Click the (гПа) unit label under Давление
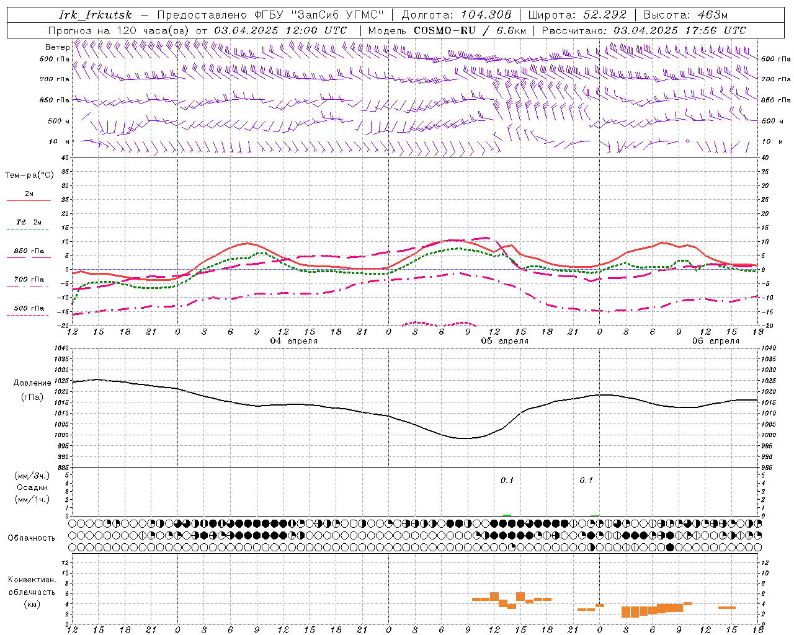 point(32,397)
